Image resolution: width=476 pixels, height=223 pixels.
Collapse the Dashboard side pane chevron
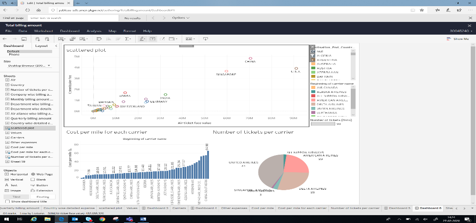[x=56, y=46]
